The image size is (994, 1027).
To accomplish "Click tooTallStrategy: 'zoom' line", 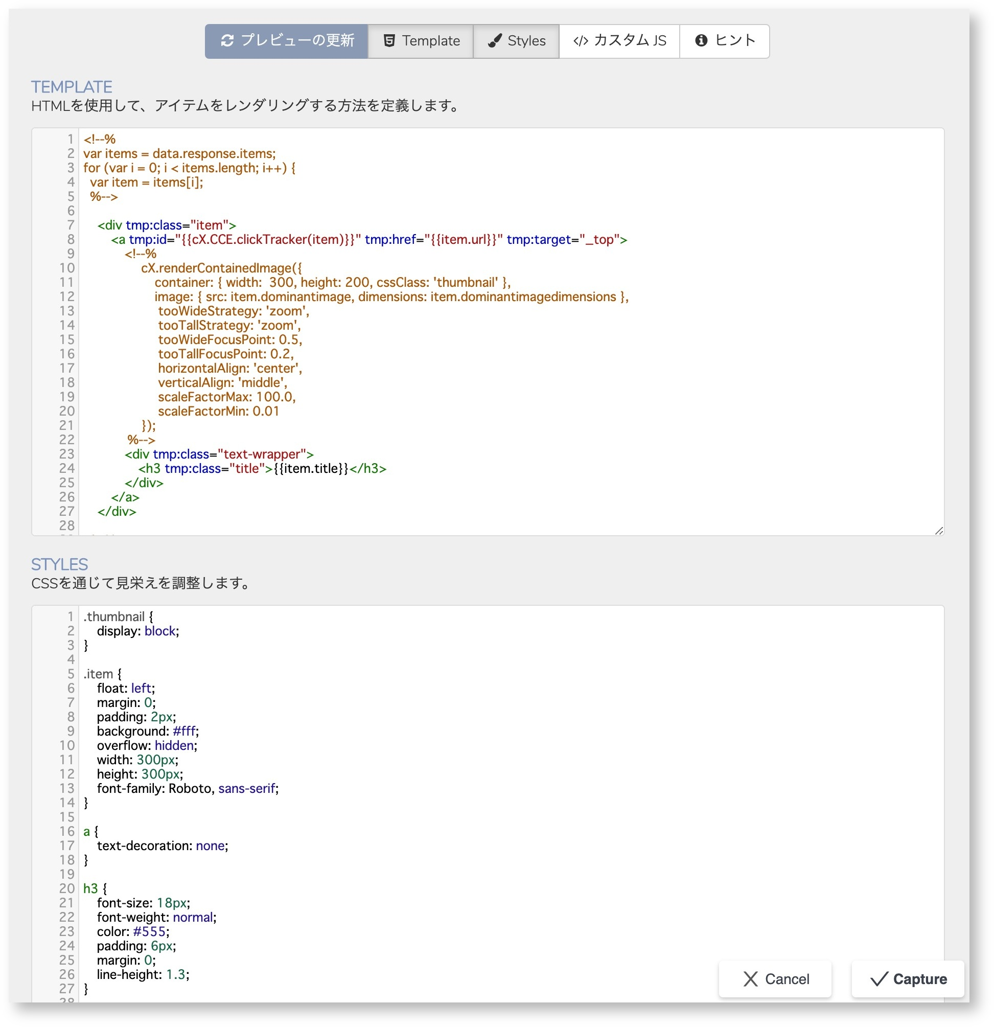I will click(229, 325).
